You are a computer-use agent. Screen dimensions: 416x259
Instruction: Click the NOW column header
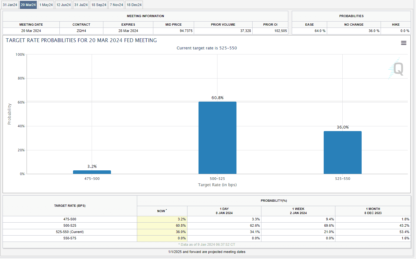coord(162,211)
